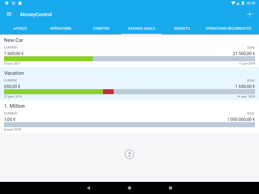Click the Vacation progress bar

pyautogui.click(x=129, y=91)
